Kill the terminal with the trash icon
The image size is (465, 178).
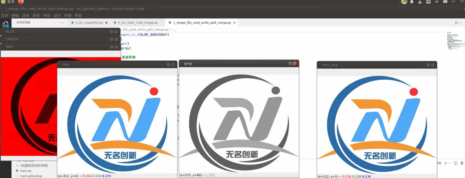(x=462, y=163)
